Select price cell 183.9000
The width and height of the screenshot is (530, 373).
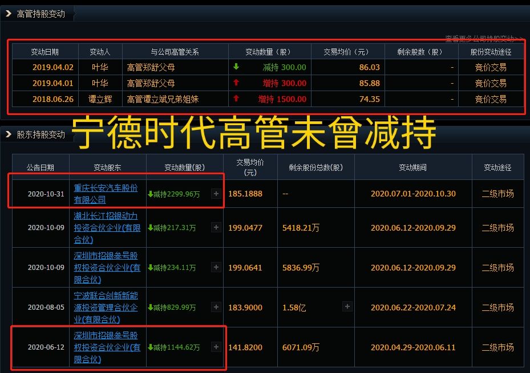click(245, 308)
